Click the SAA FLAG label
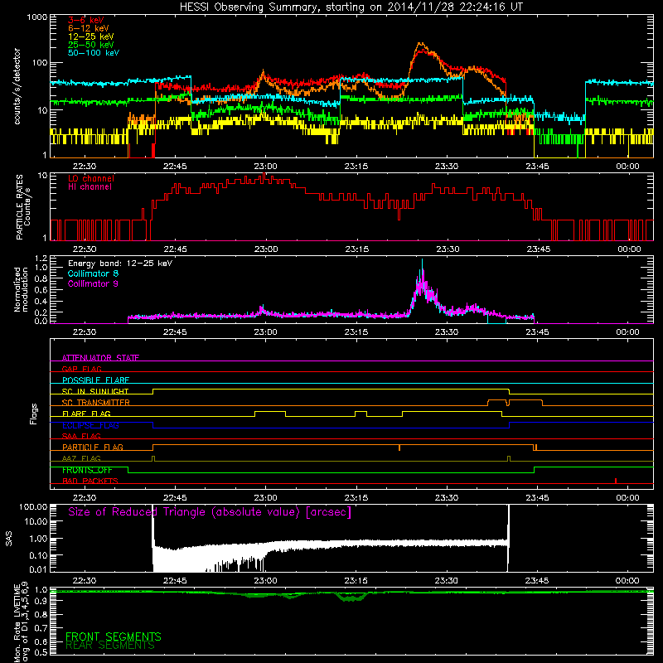This screenshot has height=663, width=663. pyautogui.click(x=81, y=436)
